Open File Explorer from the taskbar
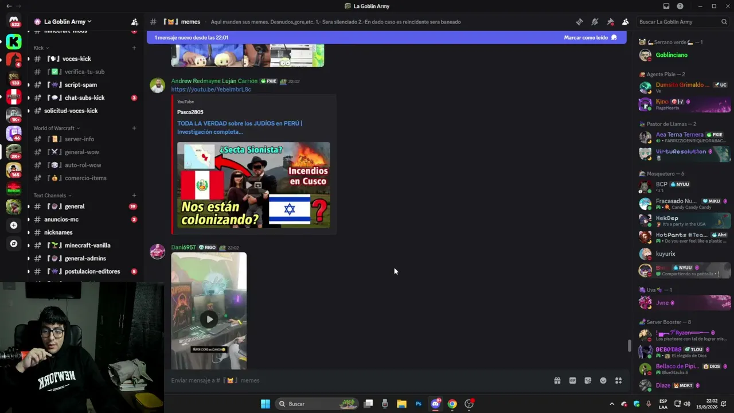The width and height of the screenshot is (734, 413). pyautogui.click(x=401, y=404)
